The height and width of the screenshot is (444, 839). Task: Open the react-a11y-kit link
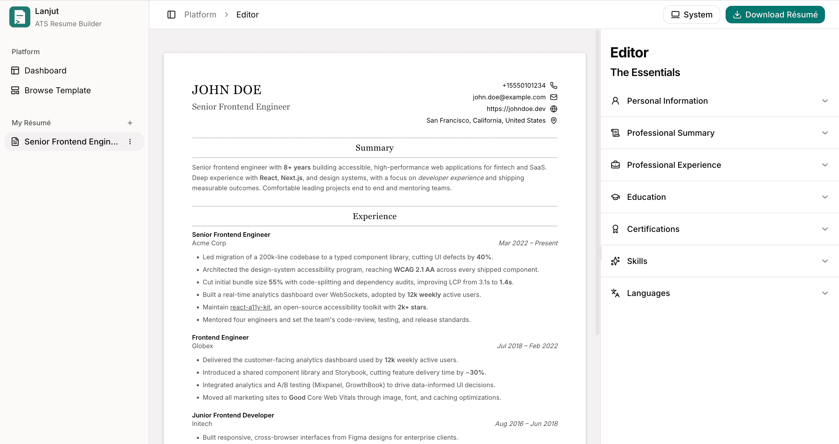250,307
